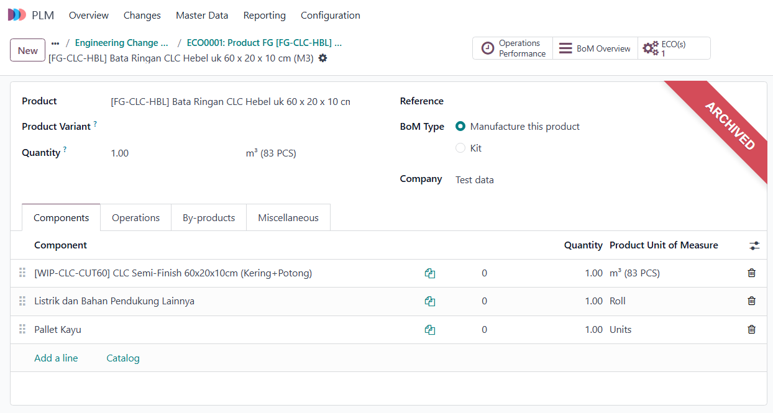Go to Engineering Change breadcrumb link
The width and height of the screenshot is (773, 413).
coord(122,43)
